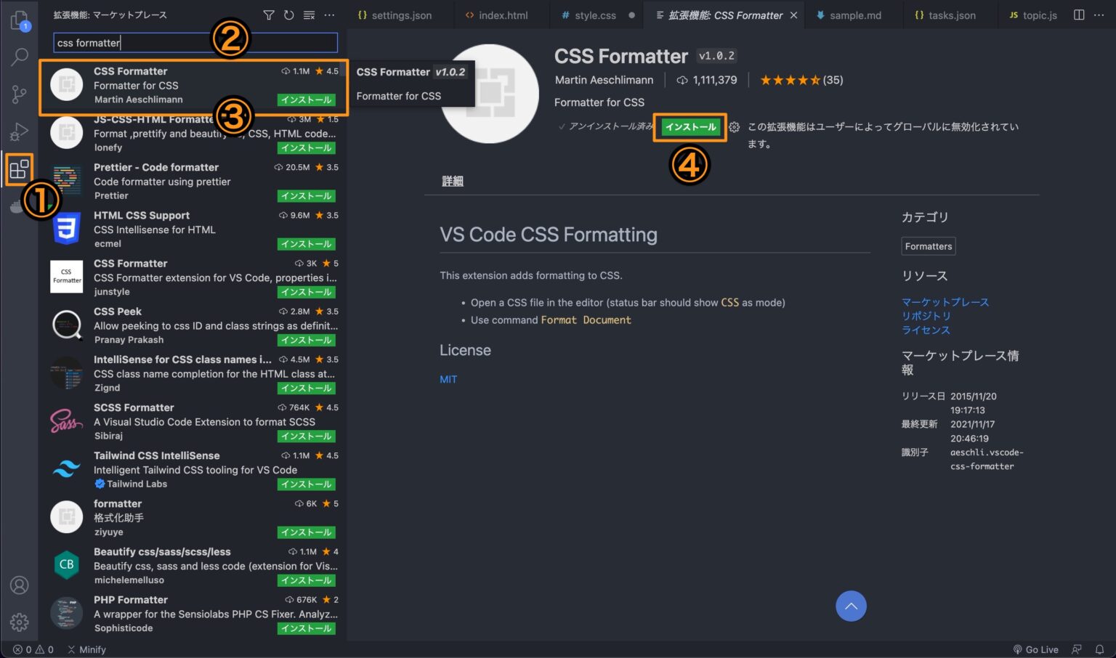This screenshot has width=1116, height=658.
Task: Split the editor using the top-right icon
Action: (x=1078, y=15)
